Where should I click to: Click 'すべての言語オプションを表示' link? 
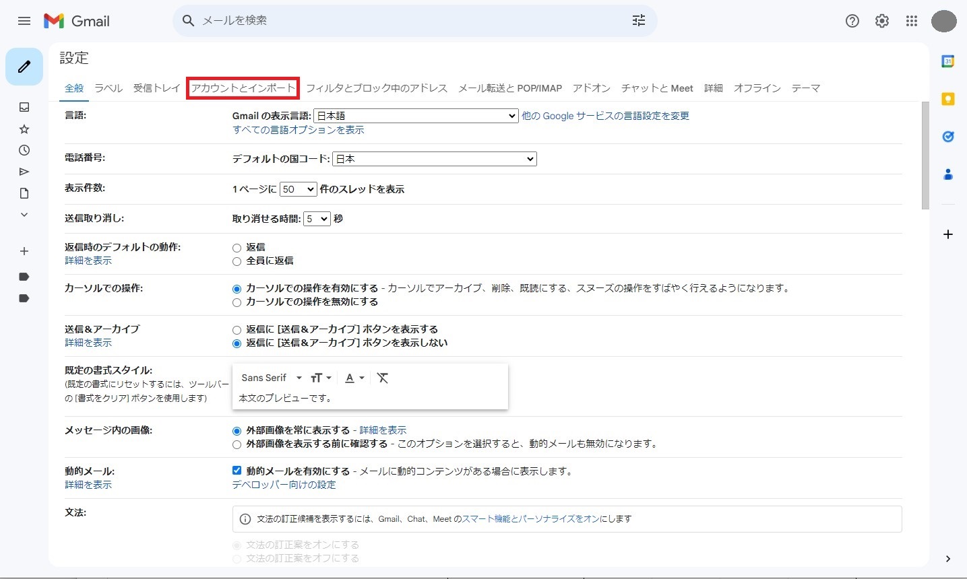[298, 130]
